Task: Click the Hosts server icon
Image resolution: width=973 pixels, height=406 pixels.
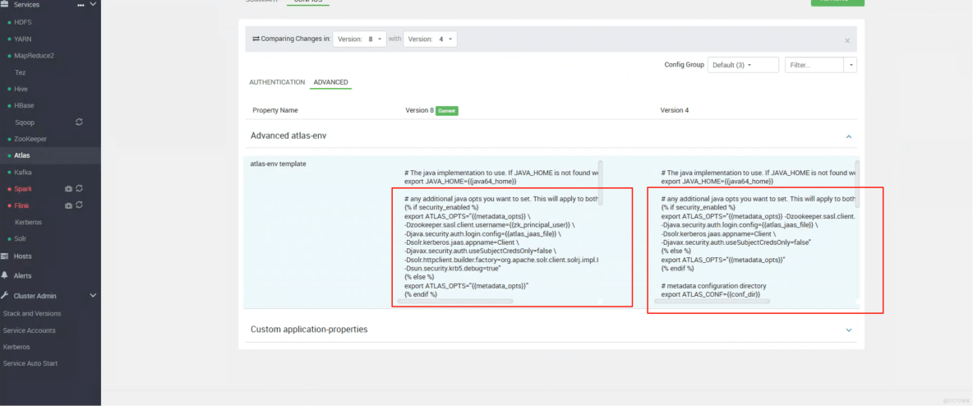Action: point(4,256)
